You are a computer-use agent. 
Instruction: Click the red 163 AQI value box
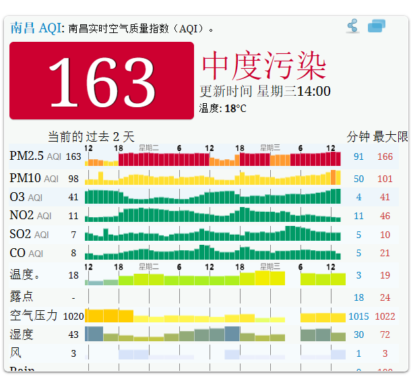pyautogui.click(x=102, y=80)
